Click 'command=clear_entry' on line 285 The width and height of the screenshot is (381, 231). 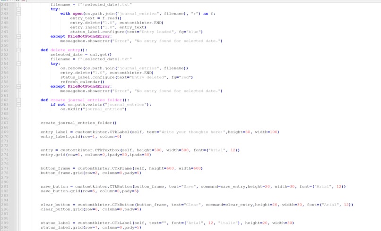229,205
